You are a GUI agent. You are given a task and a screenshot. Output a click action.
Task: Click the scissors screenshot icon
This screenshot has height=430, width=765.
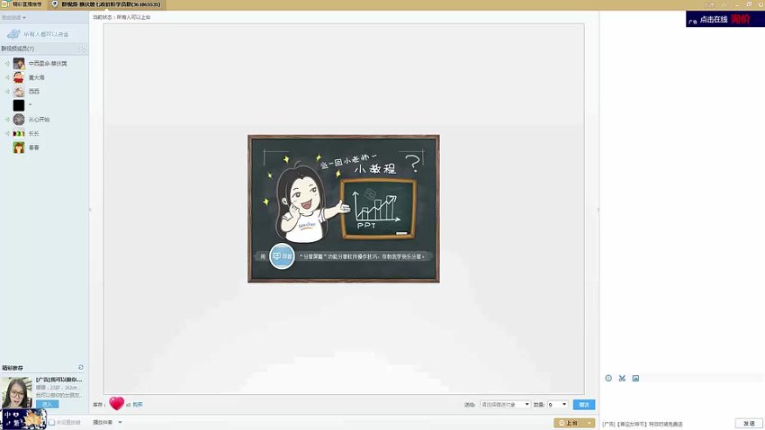tap(622, 379)
